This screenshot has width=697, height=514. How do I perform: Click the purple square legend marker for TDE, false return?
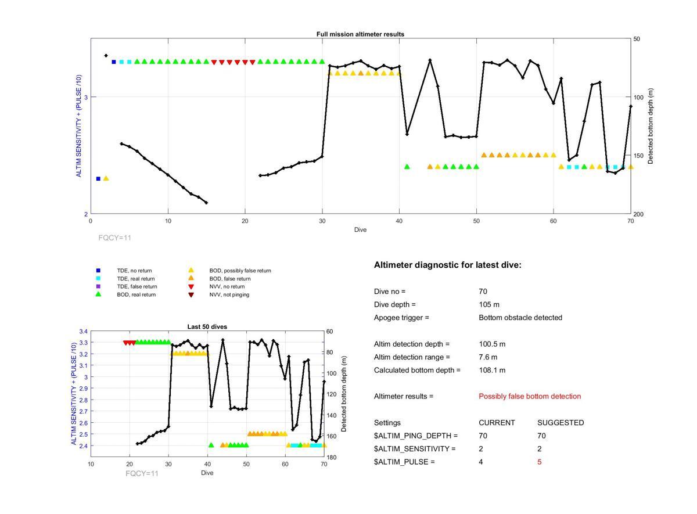click(98, 286)
